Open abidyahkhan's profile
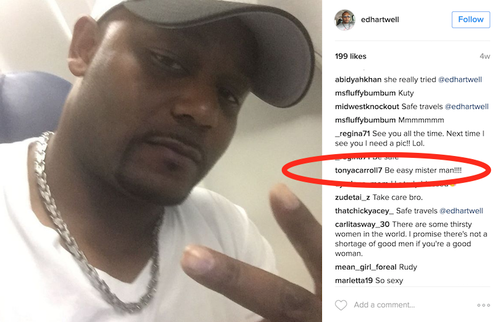This screenshot has height=322, width=501. [358, 80]
